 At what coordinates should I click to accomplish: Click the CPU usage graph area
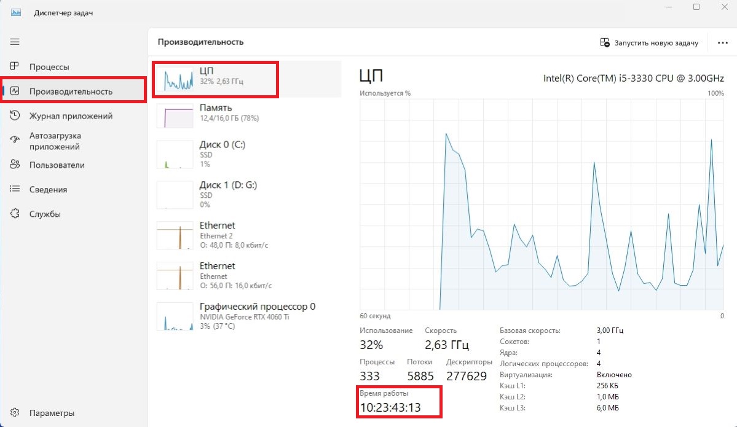click(x=541, y=203)
